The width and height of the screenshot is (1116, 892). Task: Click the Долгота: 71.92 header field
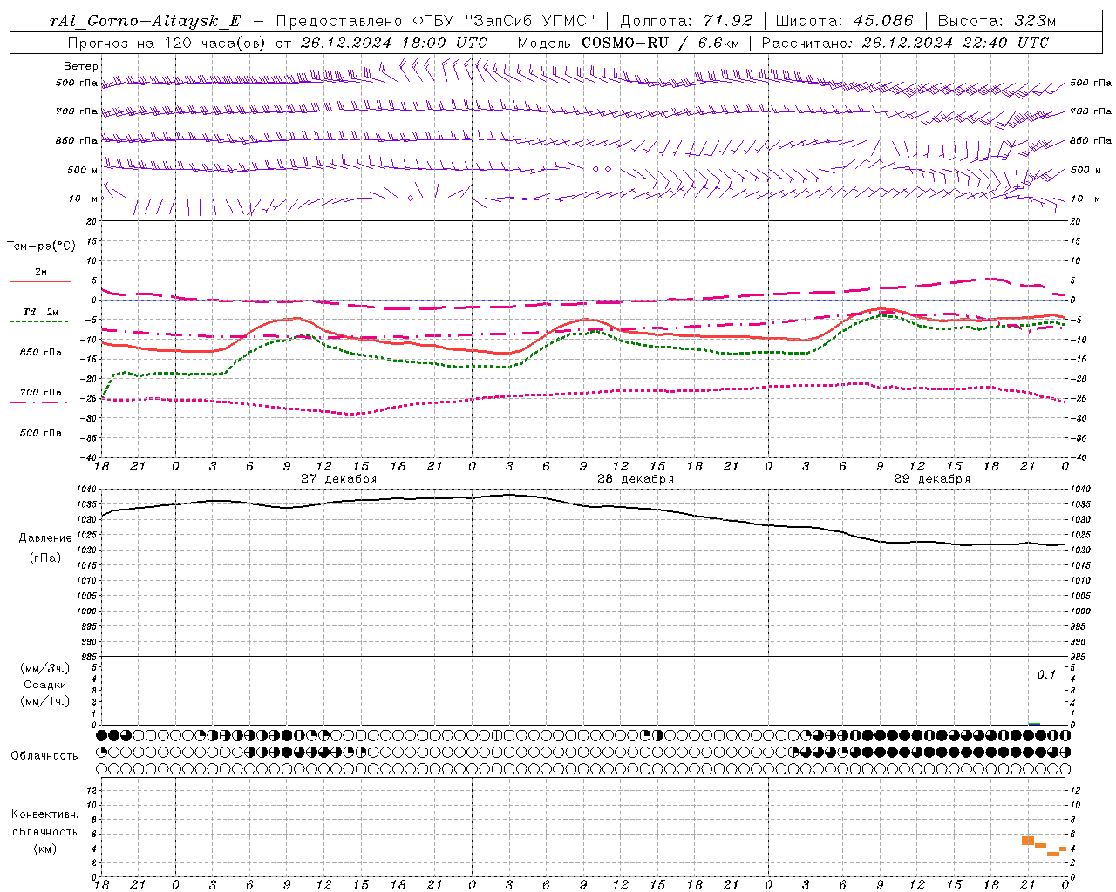(686, 21)
